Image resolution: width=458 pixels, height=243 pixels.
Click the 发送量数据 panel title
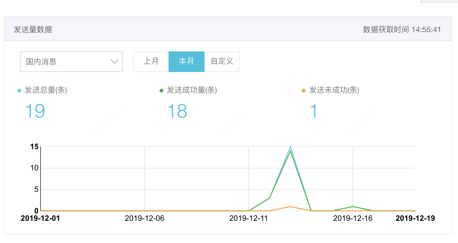[x=33, y=30]
